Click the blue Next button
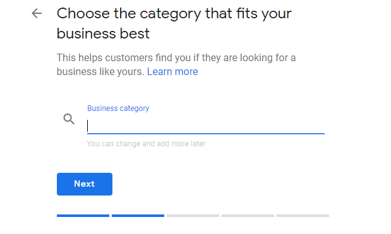The height and width of the screenshot is (234, 391). click(85, 184)
